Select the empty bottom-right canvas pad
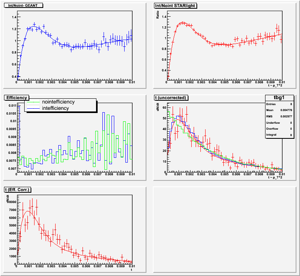This screenshot has height=276, width=300. click(x=224, y=230)
